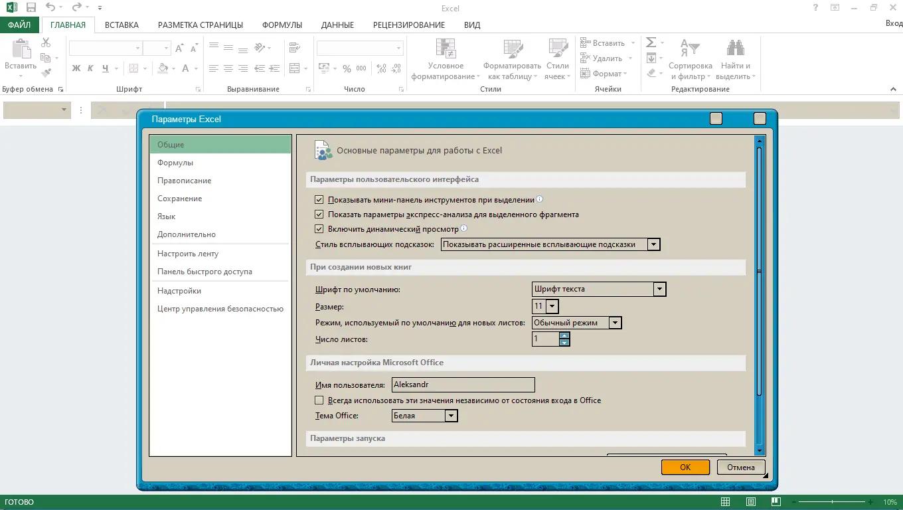903x510 pixels.
Task: Click the center text alignment icon
Action: tap(228, 68)
